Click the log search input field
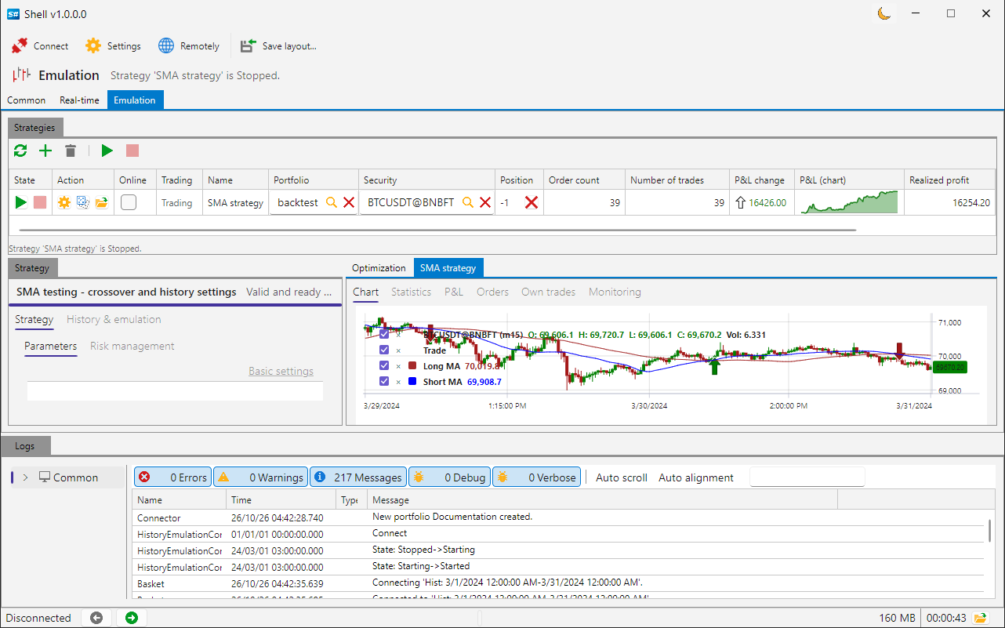Screen dimensions: 1005x628 807,477
